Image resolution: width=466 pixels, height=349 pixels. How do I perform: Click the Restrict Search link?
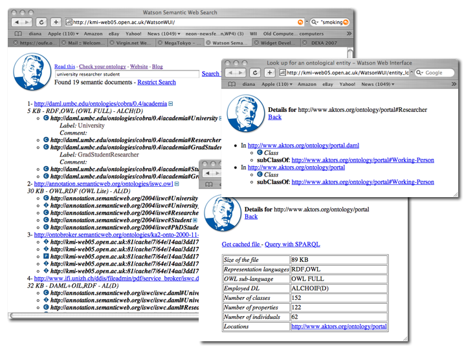[x=157, y=82]
